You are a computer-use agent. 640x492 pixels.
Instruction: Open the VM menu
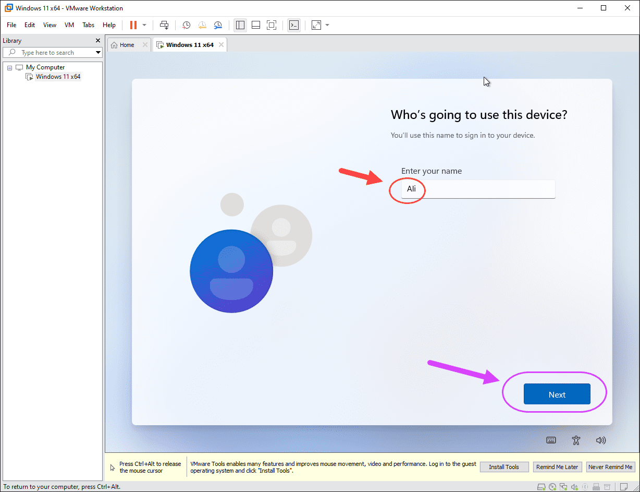tap(69, 25)
